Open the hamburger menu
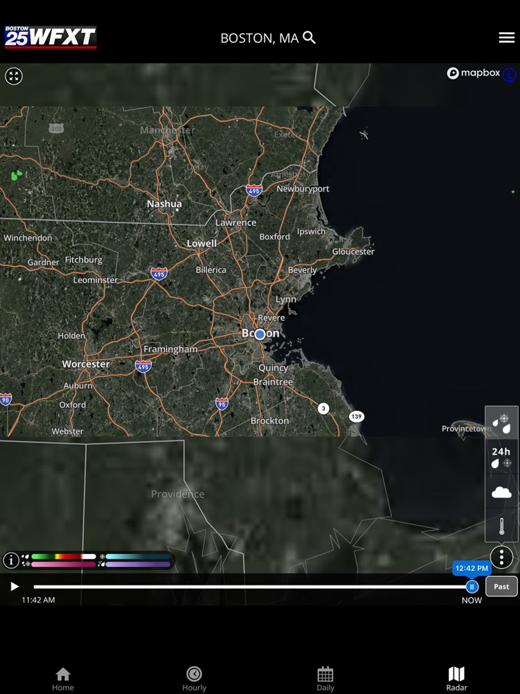 pos(506,37)
